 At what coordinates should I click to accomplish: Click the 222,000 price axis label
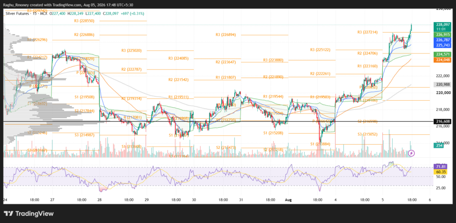443,76
